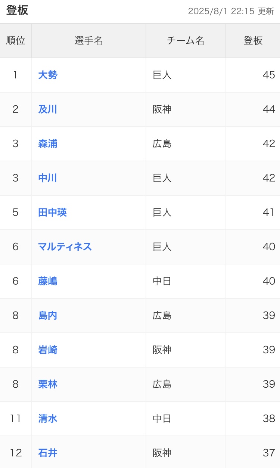Open 藤嶋 player profile

pyautogui.click(x=48, y=281)
